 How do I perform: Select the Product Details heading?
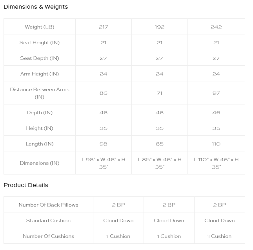click(26, 185)
